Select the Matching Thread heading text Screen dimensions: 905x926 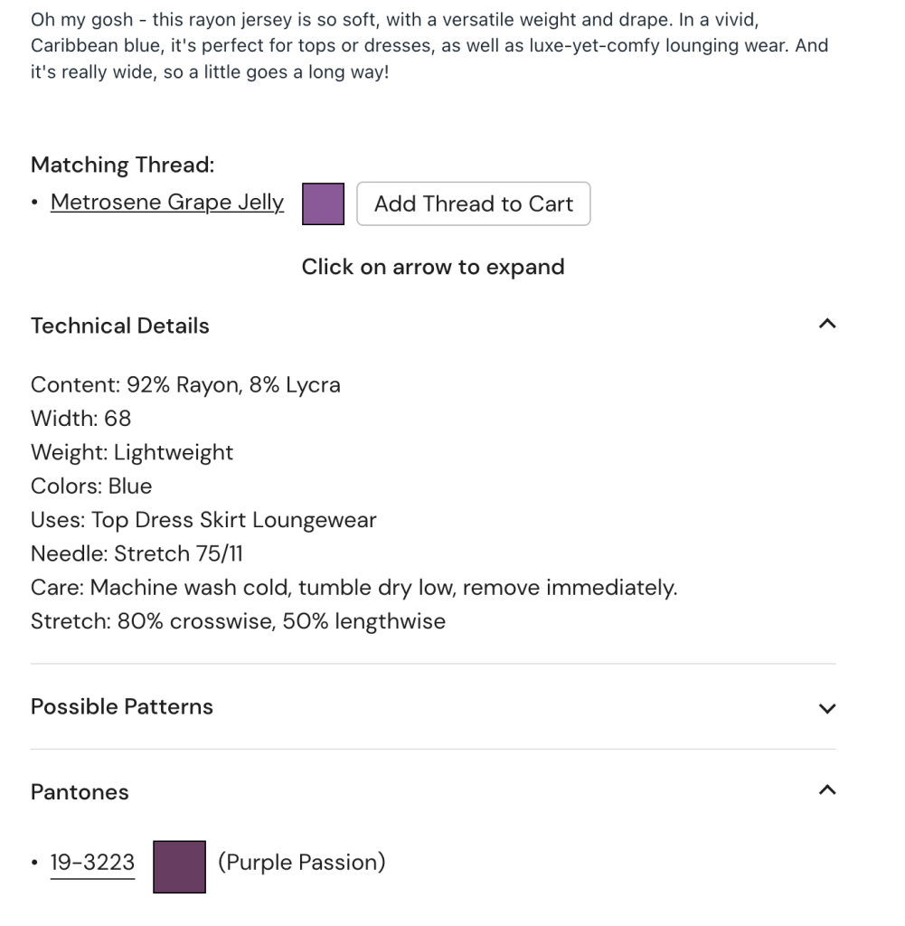[x=123, y=165]
